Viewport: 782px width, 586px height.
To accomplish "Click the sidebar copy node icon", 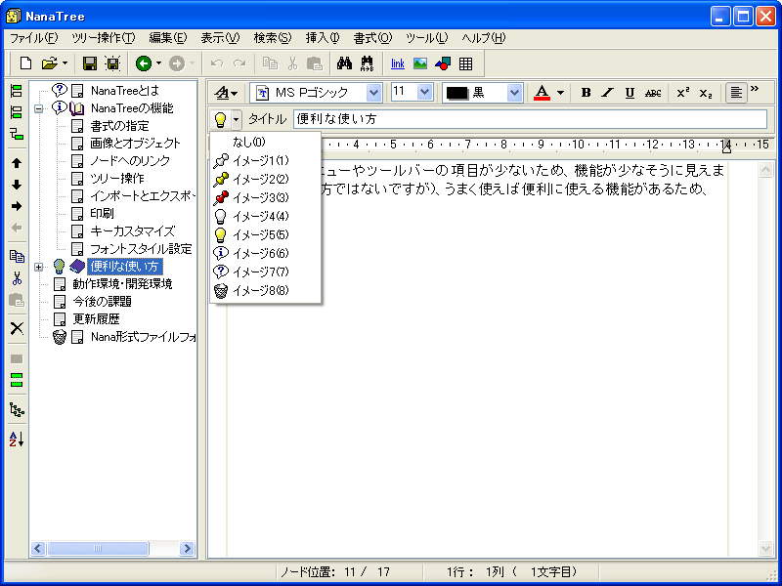I will pyautogui.click(x=17, y=256).
